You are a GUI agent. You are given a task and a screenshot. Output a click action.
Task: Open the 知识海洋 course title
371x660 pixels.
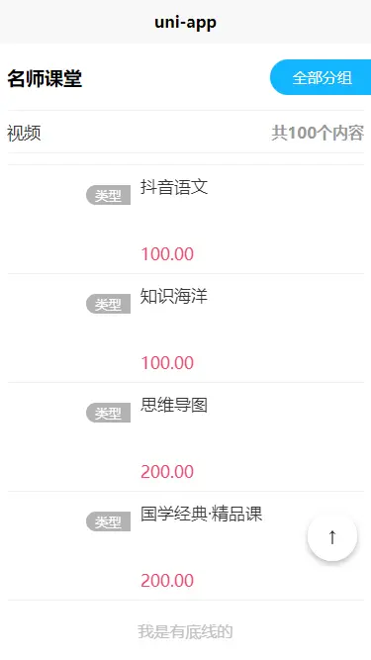click(174, 296)
